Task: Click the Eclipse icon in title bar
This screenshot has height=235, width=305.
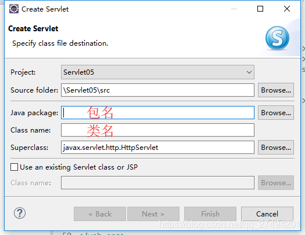Action: tap(13, 9)
